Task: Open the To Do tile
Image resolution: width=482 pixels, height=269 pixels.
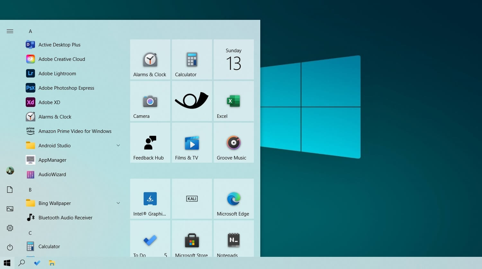Action: point(150,239)
